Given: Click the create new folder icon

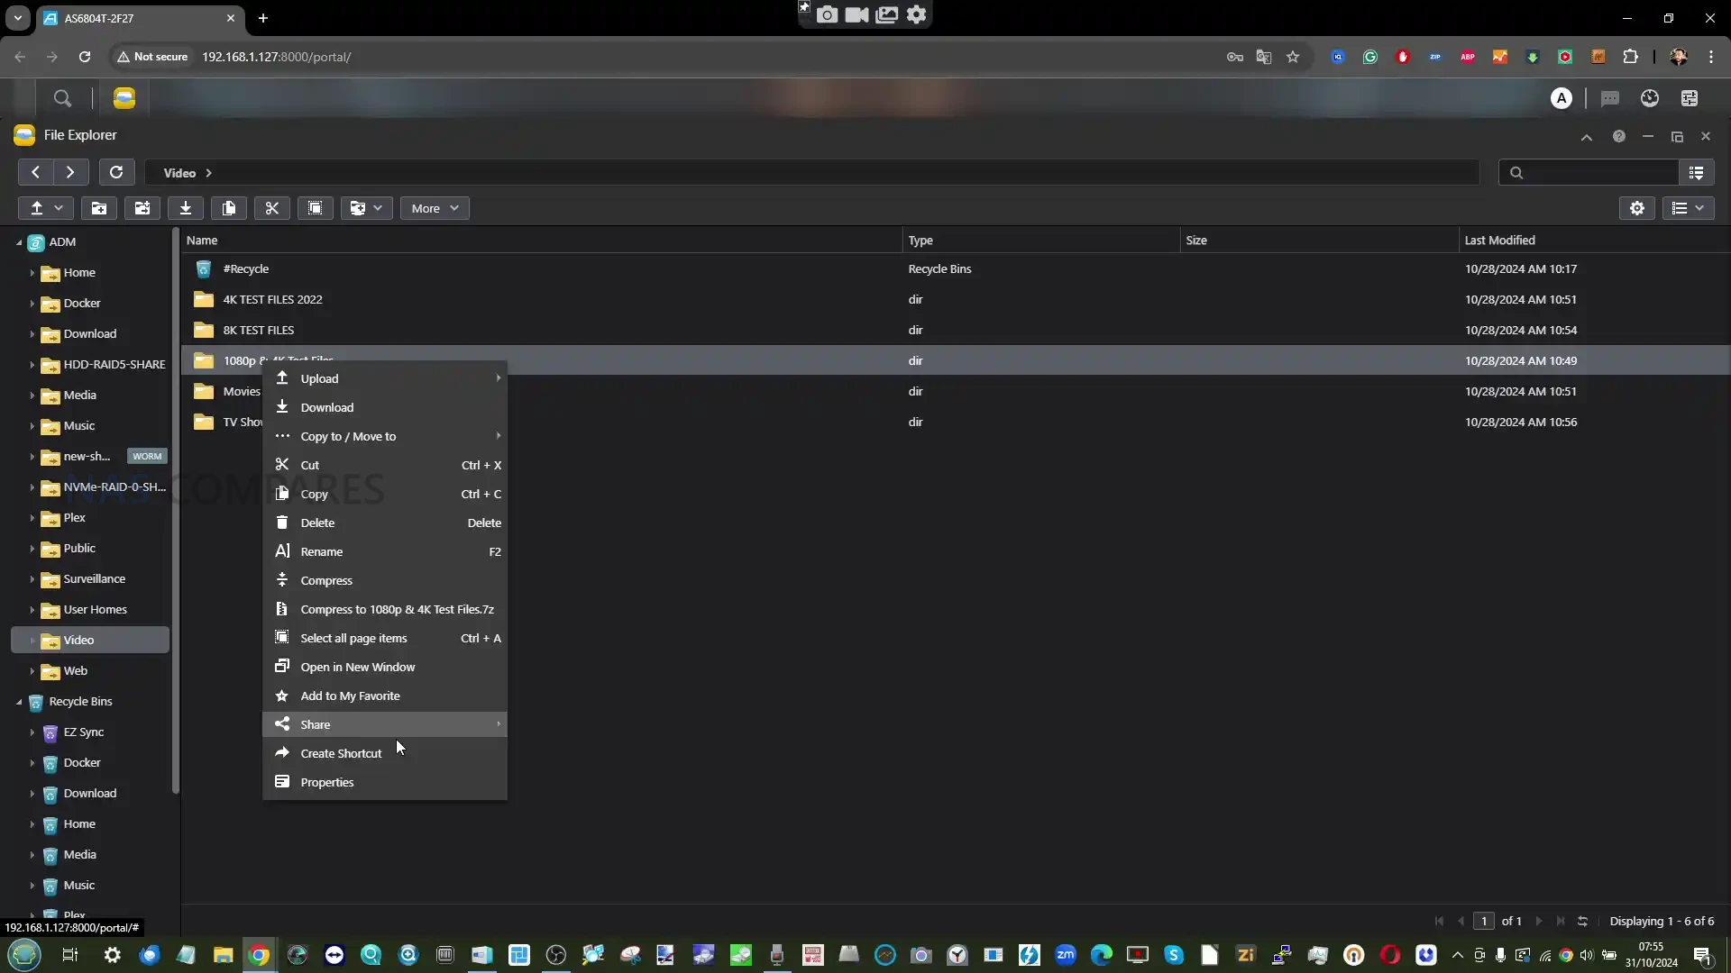Looking at the screenshot, I should tap(99, 208).
